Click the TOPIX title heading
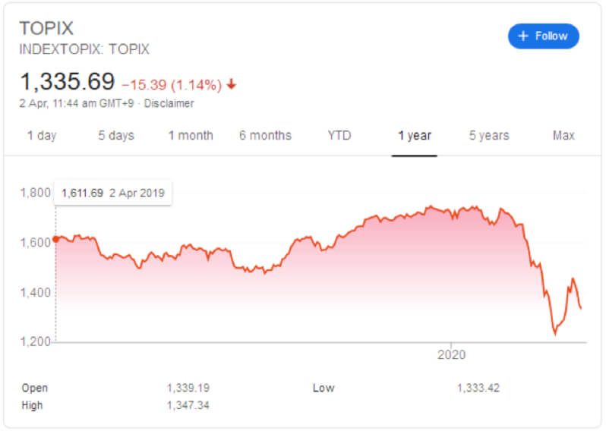 (46, 28)
